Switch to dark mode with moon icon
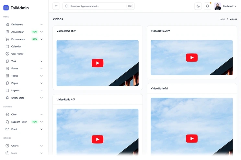Image resolution: width=241 pixels, height=160 pixels. (x=198, y=6)
